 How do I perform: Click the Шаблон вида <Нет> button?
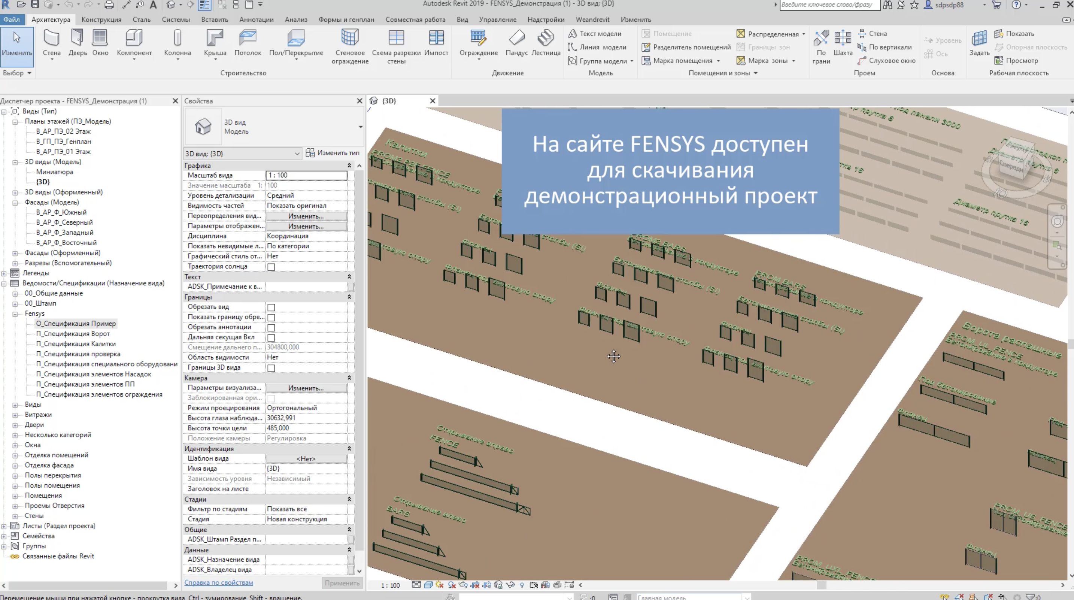click(x=306, y=459)
